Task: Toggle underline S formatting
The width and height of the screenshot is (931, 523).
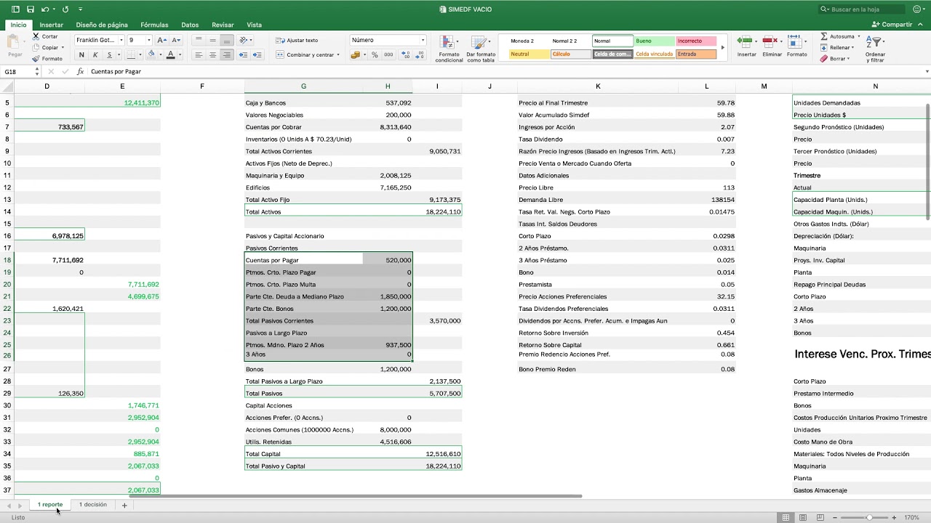Action: point(110,55)
